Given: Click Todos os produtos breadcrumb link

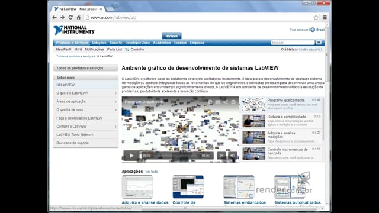Looking at the screenshot, I should [x=75, y=56].
